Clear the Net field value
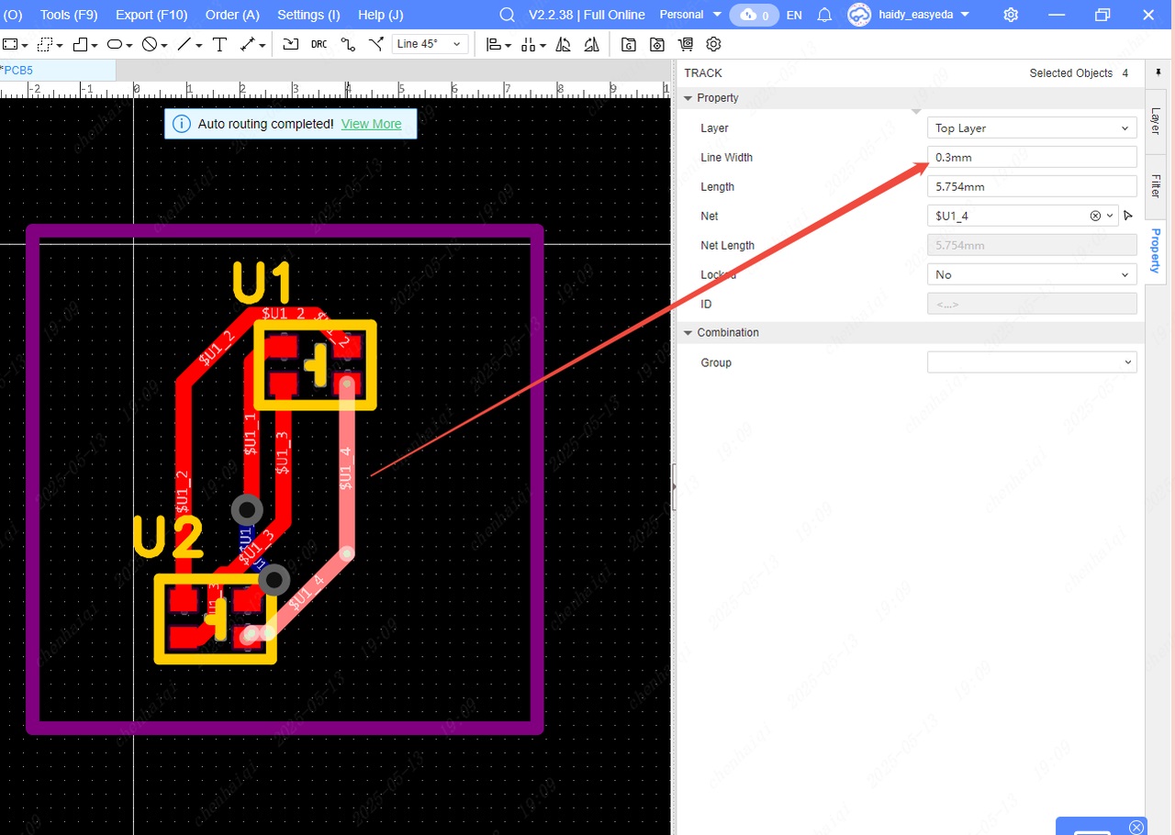 tap(1094, 216)
